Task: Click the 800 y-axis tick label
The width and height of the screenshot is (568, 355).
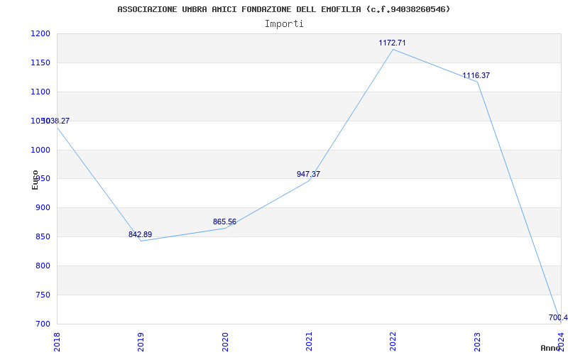Action: click(43, 266)
